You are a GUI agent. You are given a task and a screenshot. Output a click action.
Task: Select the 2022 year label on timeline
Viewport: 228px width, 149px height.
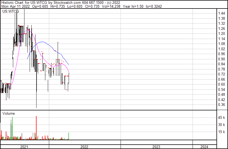click(x=84, y=147)
